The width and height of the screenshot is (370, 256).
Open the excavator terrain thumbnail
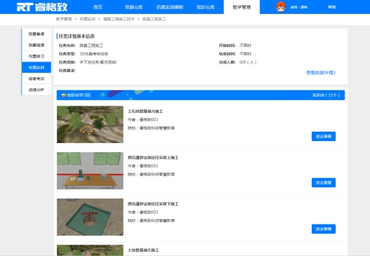click(x=90, y=124)
